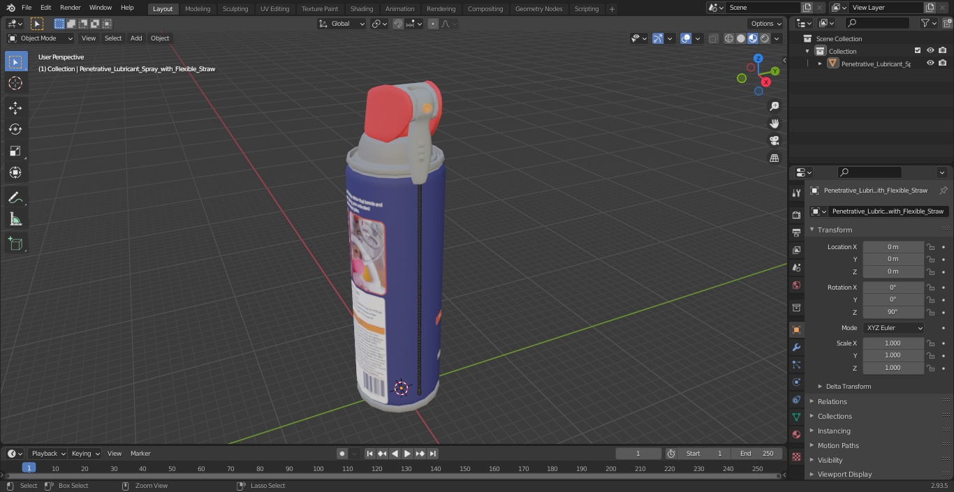Open Global transform orientation dropdown
This screenshot has height=492, width=954.
[342, 24]
